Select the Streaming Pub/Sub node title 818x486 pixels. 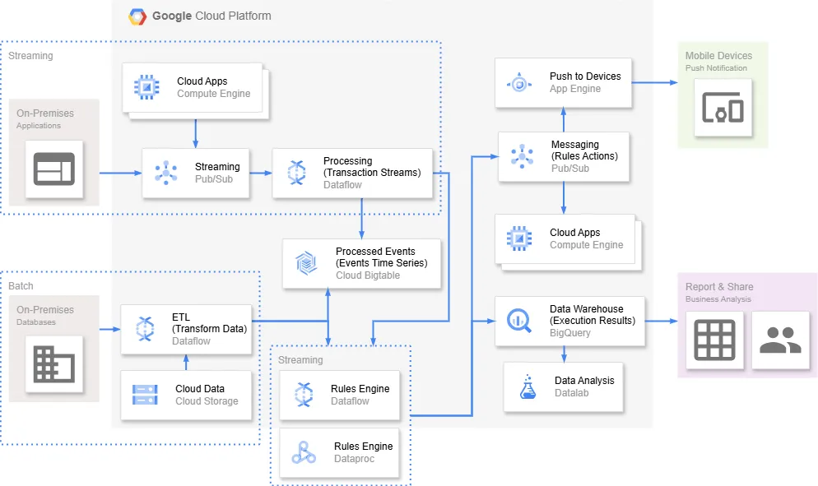(217, 167)
